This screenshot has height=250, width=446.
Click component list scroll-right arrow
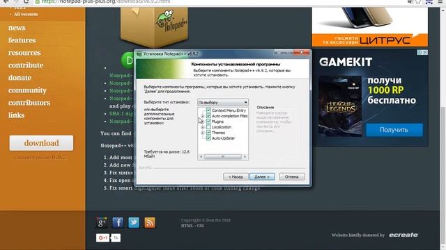tap(245, 157)
